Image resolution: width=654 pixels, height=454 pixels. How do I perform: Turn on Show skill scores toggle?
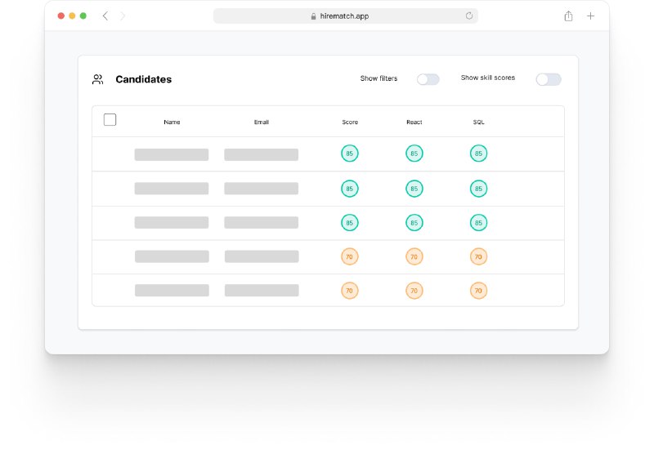point(548,79)
